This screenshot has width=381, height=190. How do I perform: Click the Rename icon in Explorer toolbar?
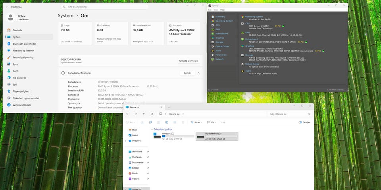point(167,122)
